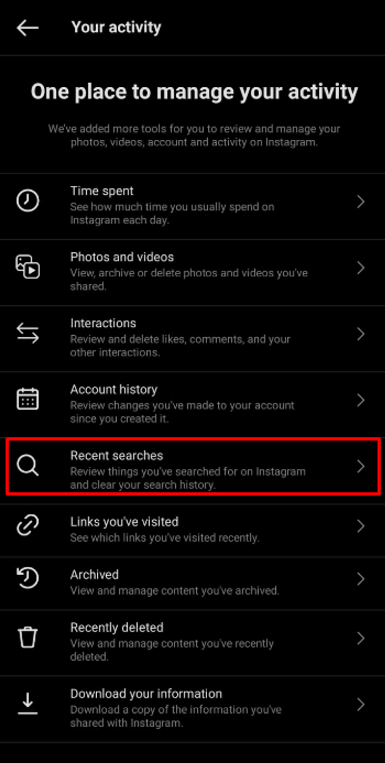Expand Time spent via its chevron

361,202
